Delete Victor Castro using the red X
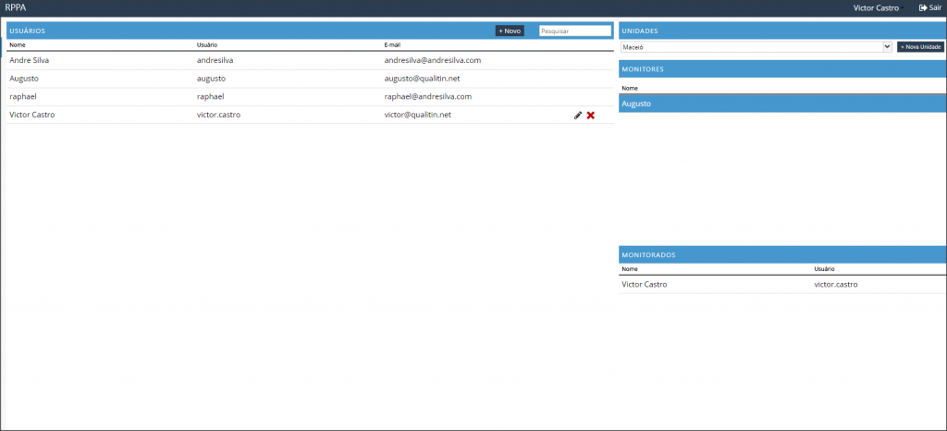This screenshot has height=431, width=947. 590,115
